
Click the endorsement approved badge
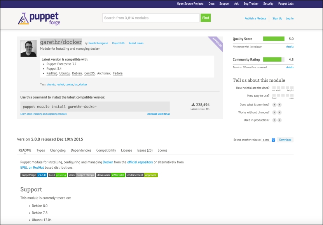coord(142,175)
